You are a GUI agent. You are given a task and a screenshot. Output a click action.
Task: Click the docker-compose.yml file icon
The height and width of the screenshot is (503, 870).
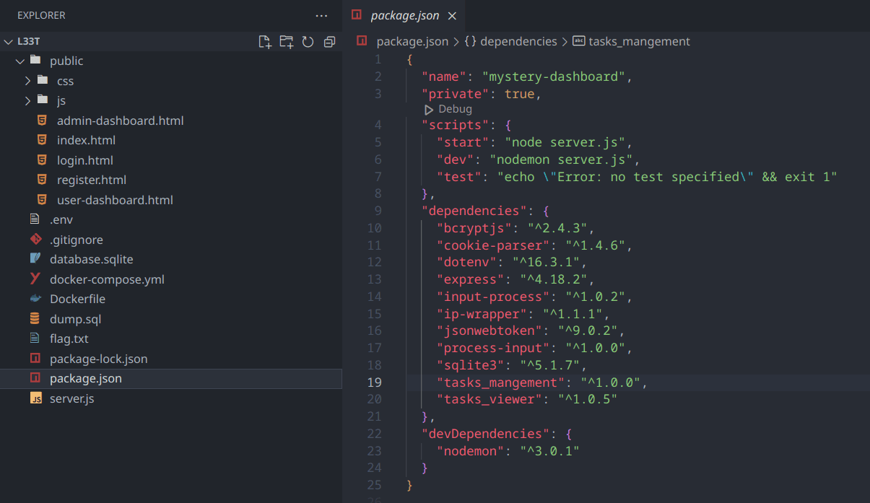(x=35, y=279)
